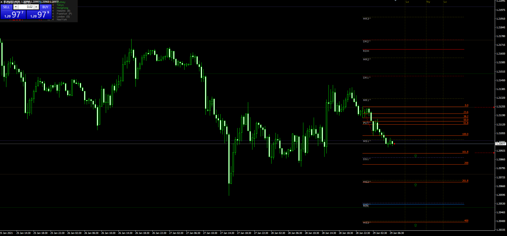Click the London (G) session label
This screenshot has height=236, width=507.
tap(63, 17)
